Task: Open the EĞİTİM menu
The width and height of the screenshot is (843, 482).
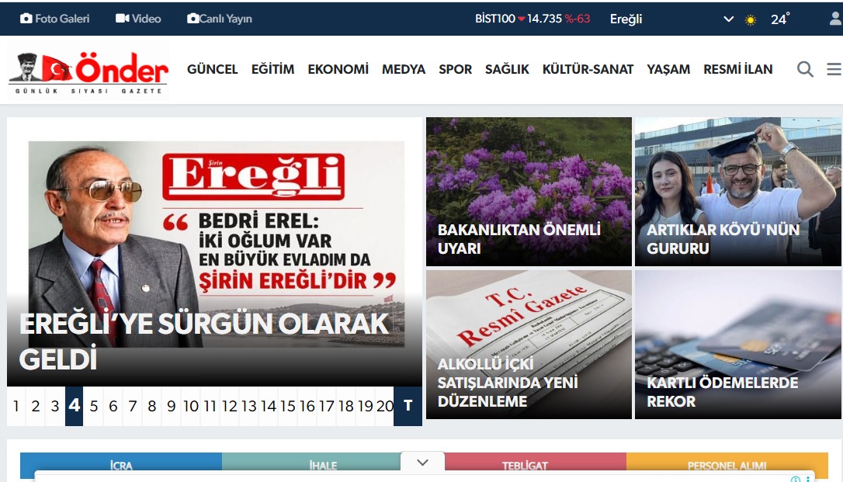Action: point(272,69)
